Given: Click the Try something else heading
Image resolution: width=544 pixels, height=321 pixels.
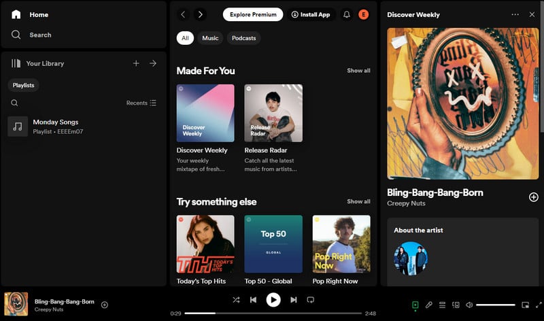Looking at the screenshot, I should click(x=216, y=202).
